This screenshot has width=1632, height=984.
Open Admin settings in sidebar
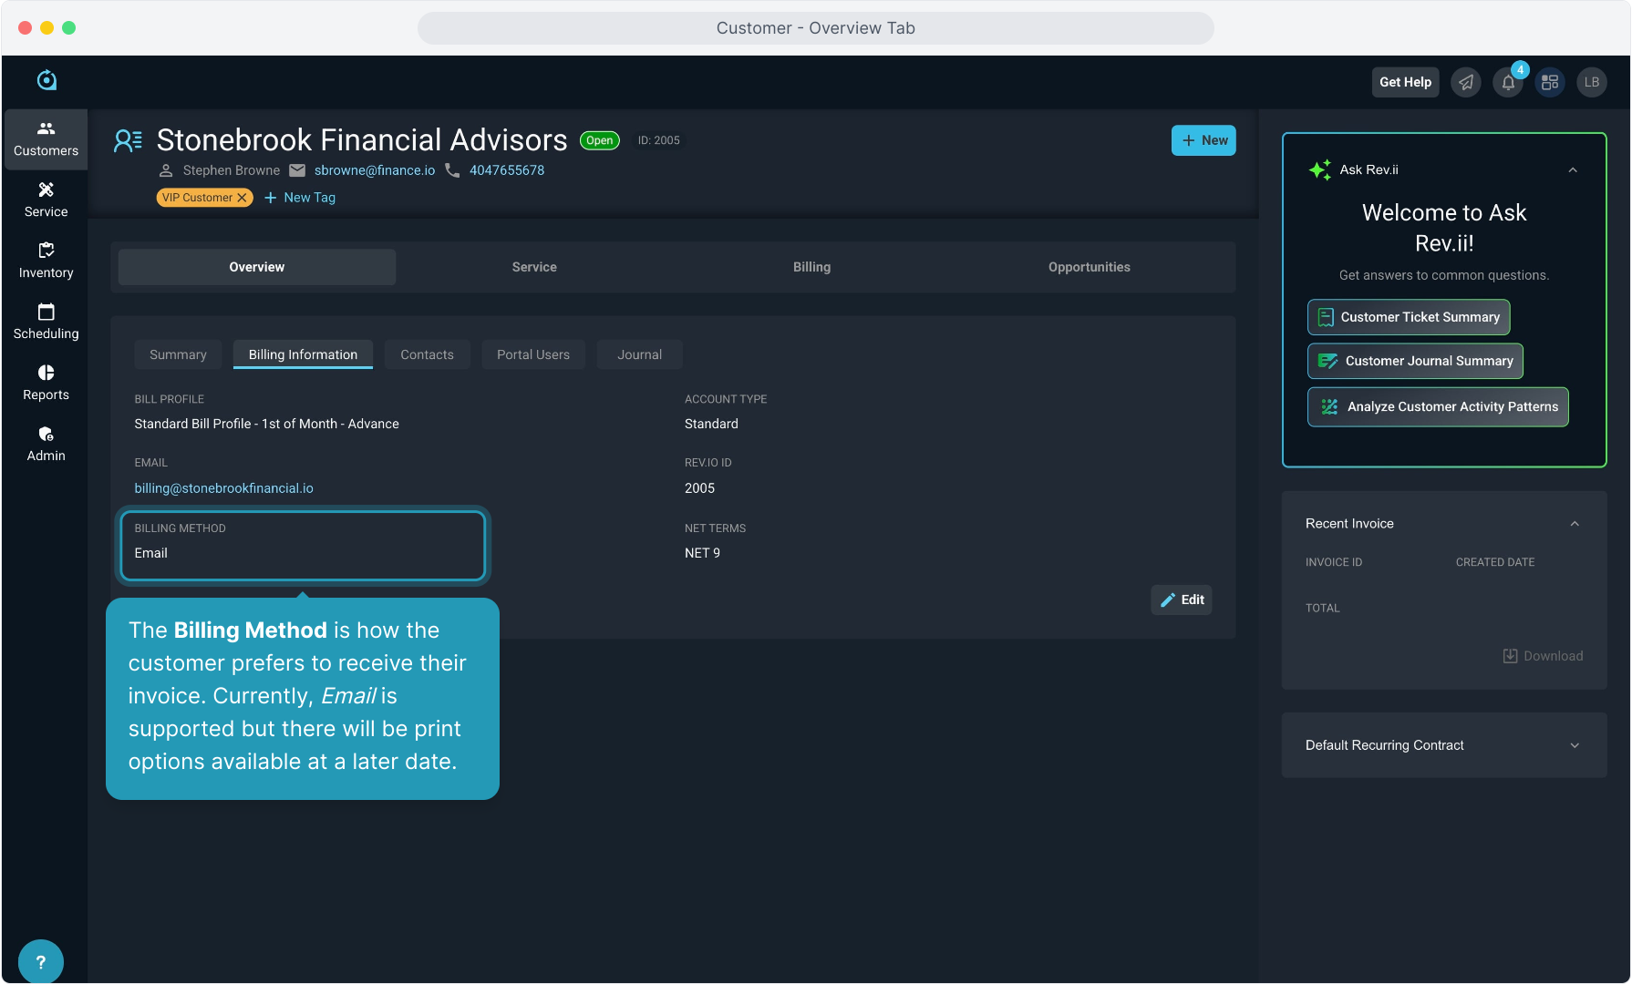point(46,444)
